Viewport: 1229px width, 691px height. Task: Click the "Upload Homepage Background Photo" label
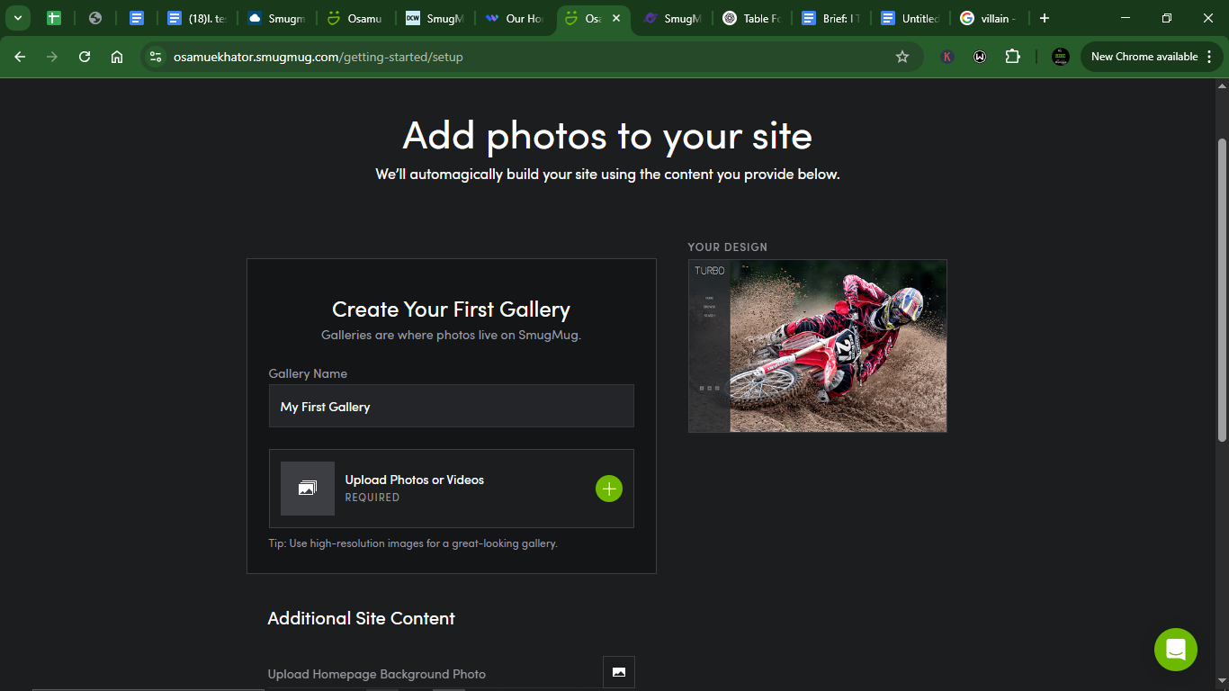click(377, 674)
